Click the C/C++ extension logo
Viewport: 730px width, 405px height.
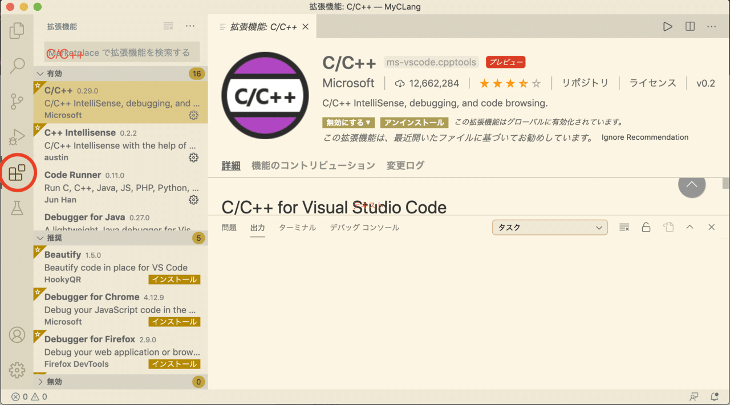(265, 95)
